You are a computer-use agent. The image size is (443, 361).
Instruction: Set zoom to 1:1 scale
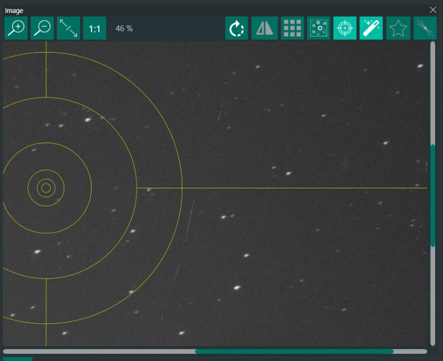tap(94, 28)
